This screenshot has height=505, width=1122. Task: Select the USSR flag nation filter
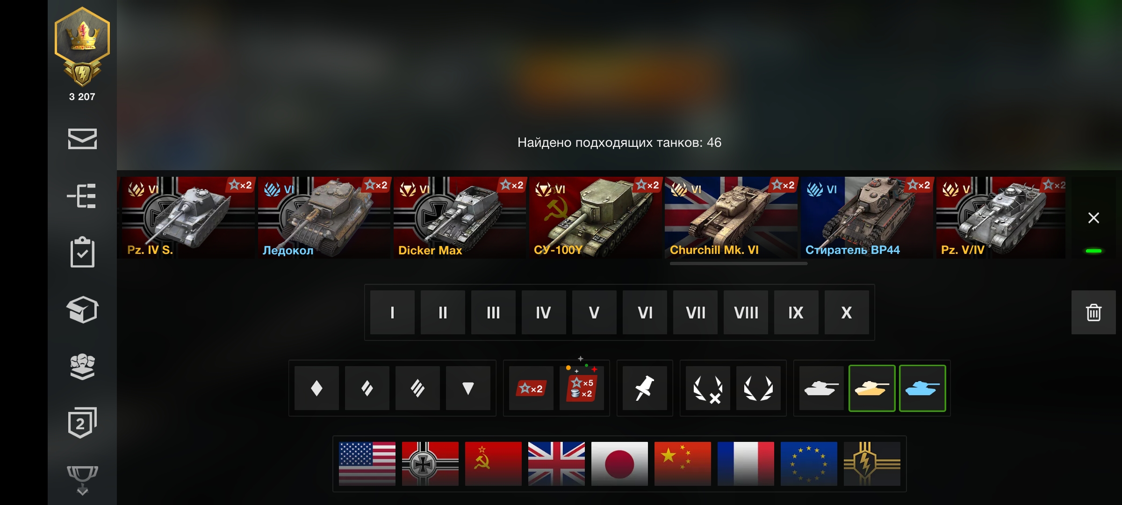[493, 464]
